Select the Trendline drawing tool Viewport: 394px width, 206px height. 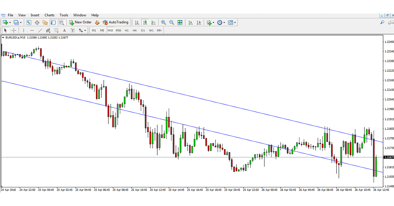pos(40,30)
